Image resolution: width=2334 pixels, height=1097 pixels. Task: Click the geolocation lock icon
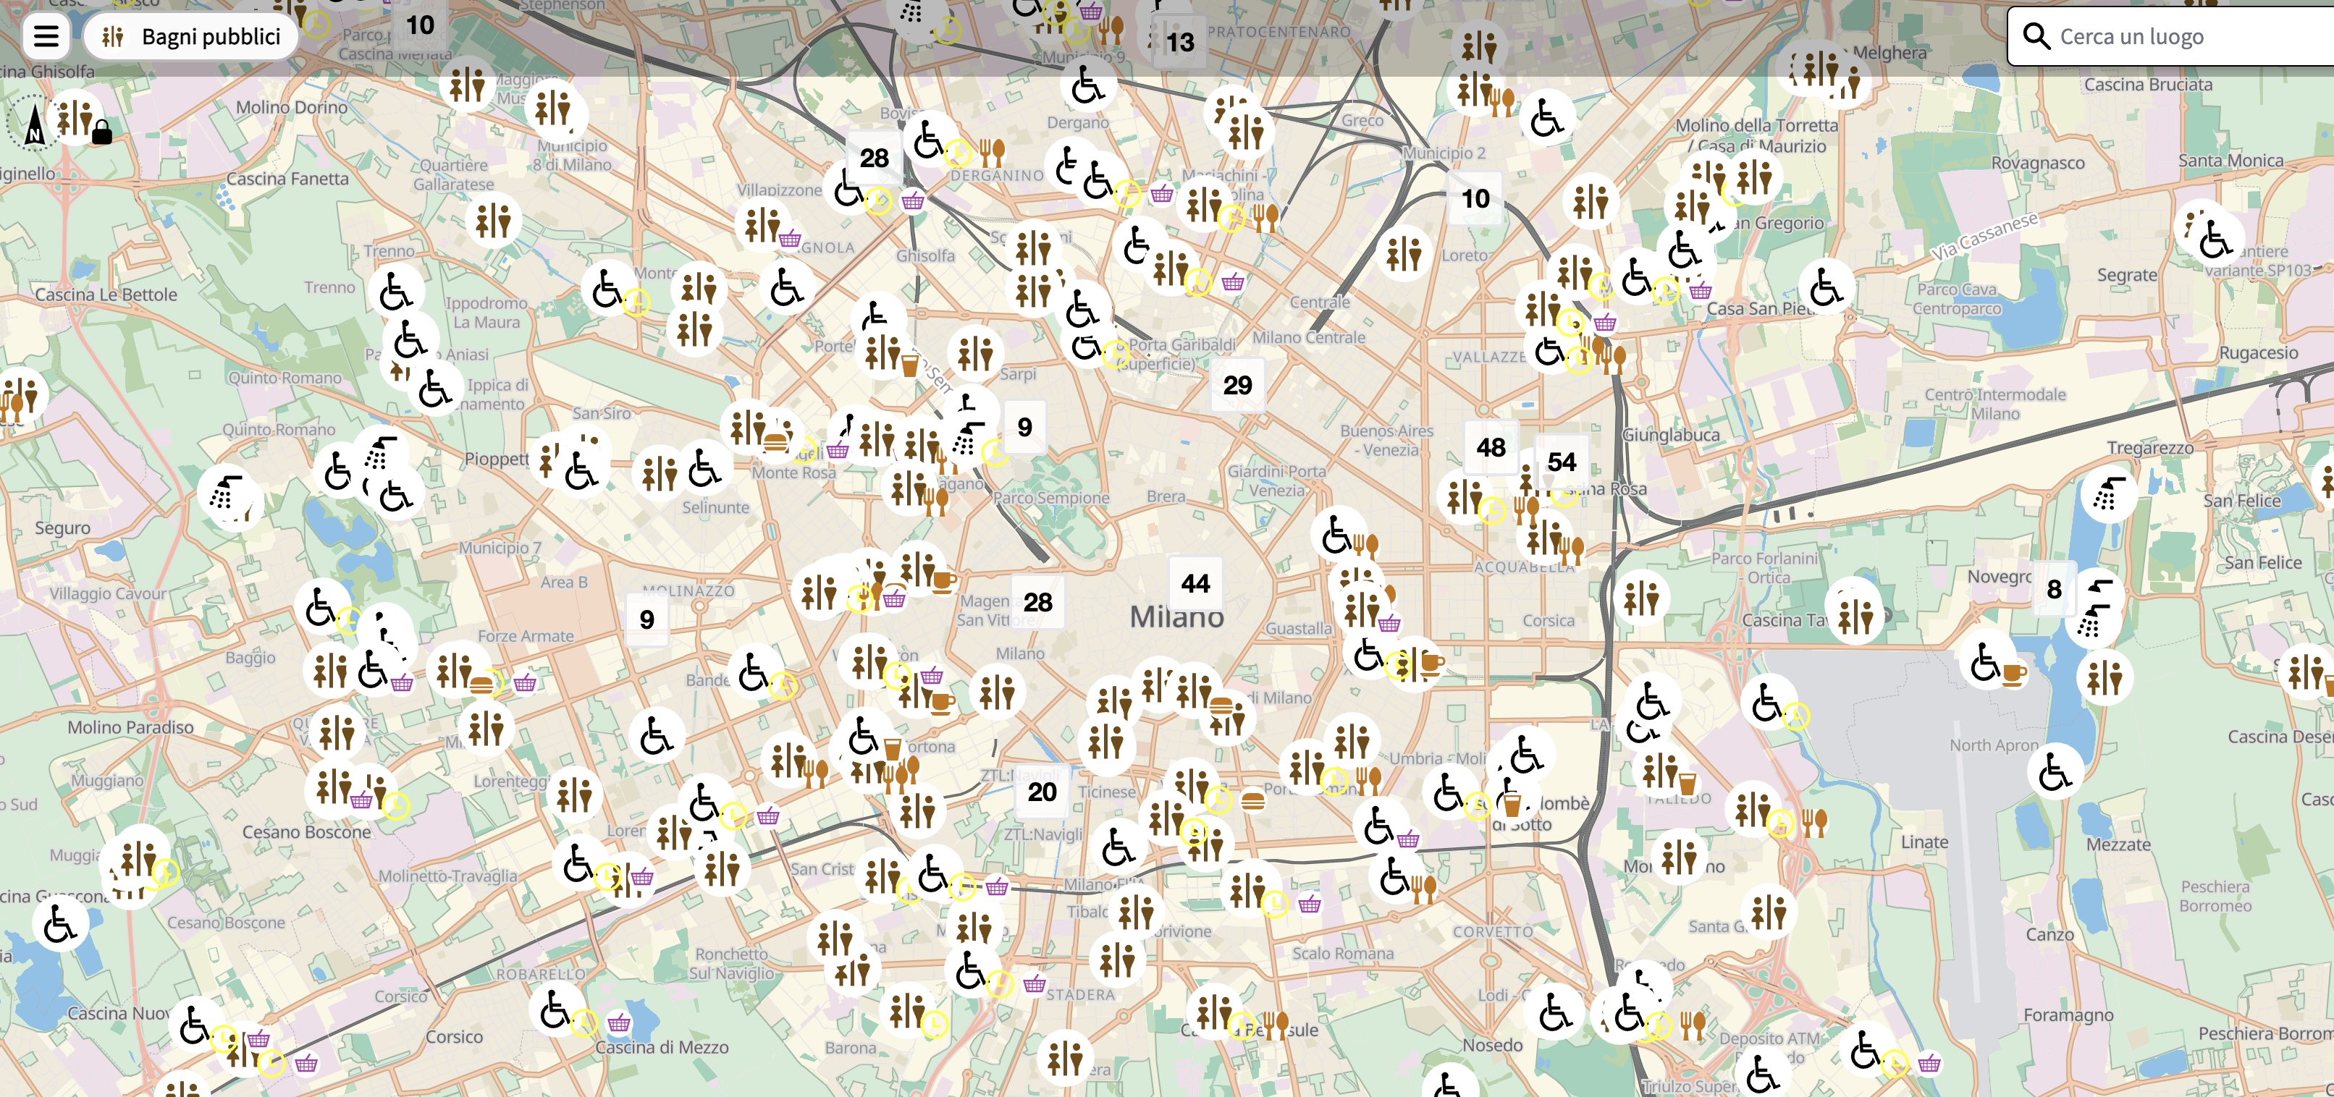click(102, 133)
